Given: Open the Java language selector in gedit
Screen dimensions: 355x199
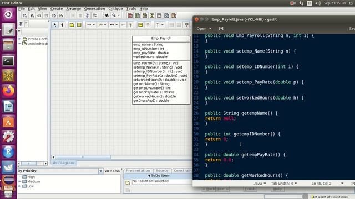Looking at the screenshot, I should click(260, 184).
